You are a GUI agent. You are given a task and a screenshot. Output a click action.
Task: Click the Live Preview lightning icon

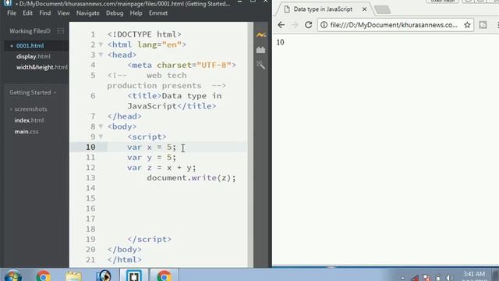(x=260, y=34)
